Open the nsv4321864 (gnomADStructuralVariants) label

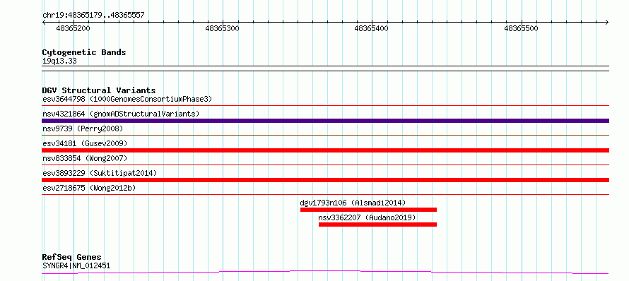121,114
